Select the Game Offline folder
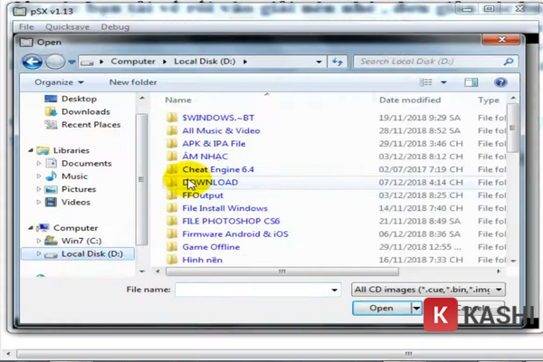The width and height of the screenshot is (543, 362). point(211,246)
